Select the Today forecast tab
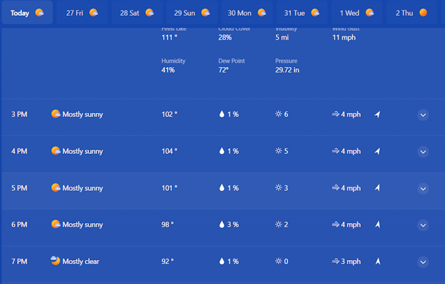445x284 pixels. 27,12
